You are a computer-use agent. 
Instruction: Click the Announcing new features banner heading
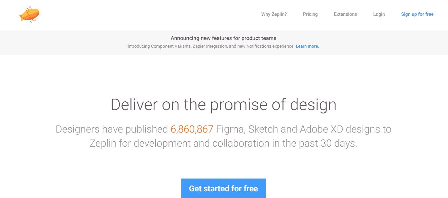(x=223, y=38)
